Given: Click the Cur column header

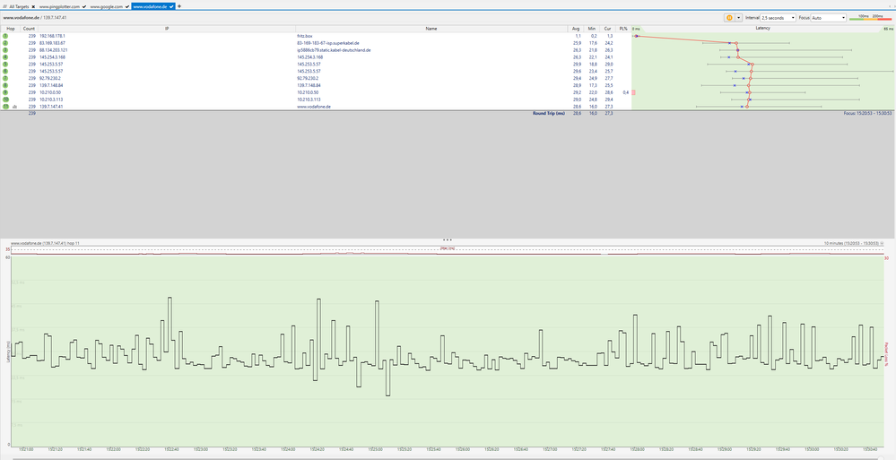Looking at the screenshot, I should (x=608, y=28).
